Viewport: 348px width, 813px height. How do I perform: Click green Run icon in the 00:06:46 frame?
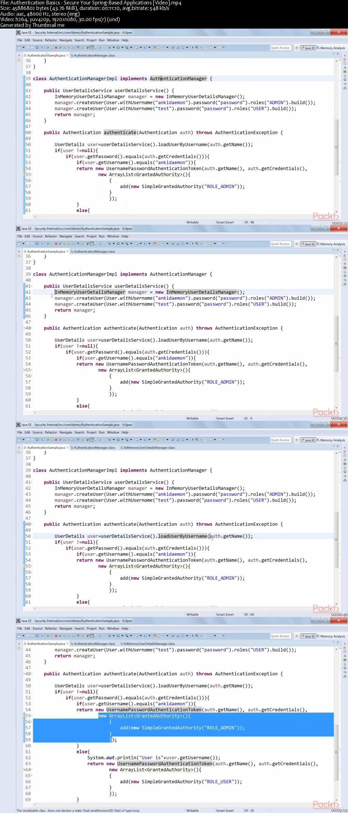118,440
